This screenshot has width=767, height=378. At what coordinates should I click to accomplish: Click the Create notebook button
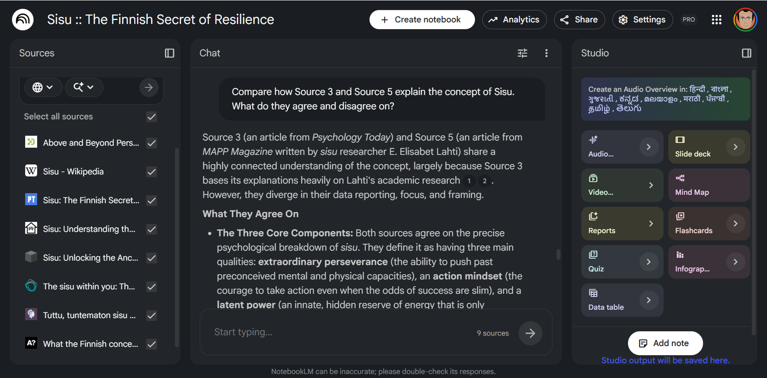pos(422,20)
